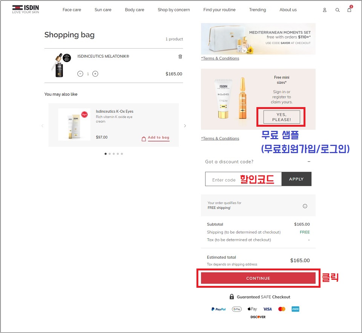Click the ISDIN logo
Viewport: 362px width, 333px height.
[x=26, y=9]
